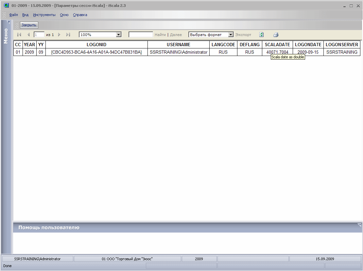The width and height of the screenshot is (363, 271).
Task: Focus the current page number field
Action: (x=39, y=35)
